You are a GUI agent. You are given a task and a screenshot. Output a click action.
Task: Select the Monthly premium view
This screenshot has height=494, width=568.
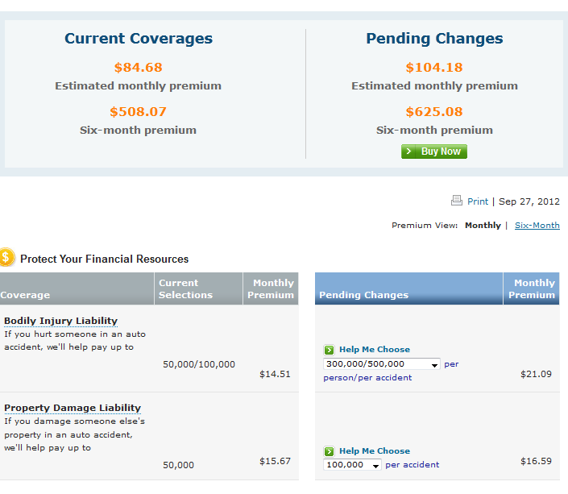click(x=483, y=226)
